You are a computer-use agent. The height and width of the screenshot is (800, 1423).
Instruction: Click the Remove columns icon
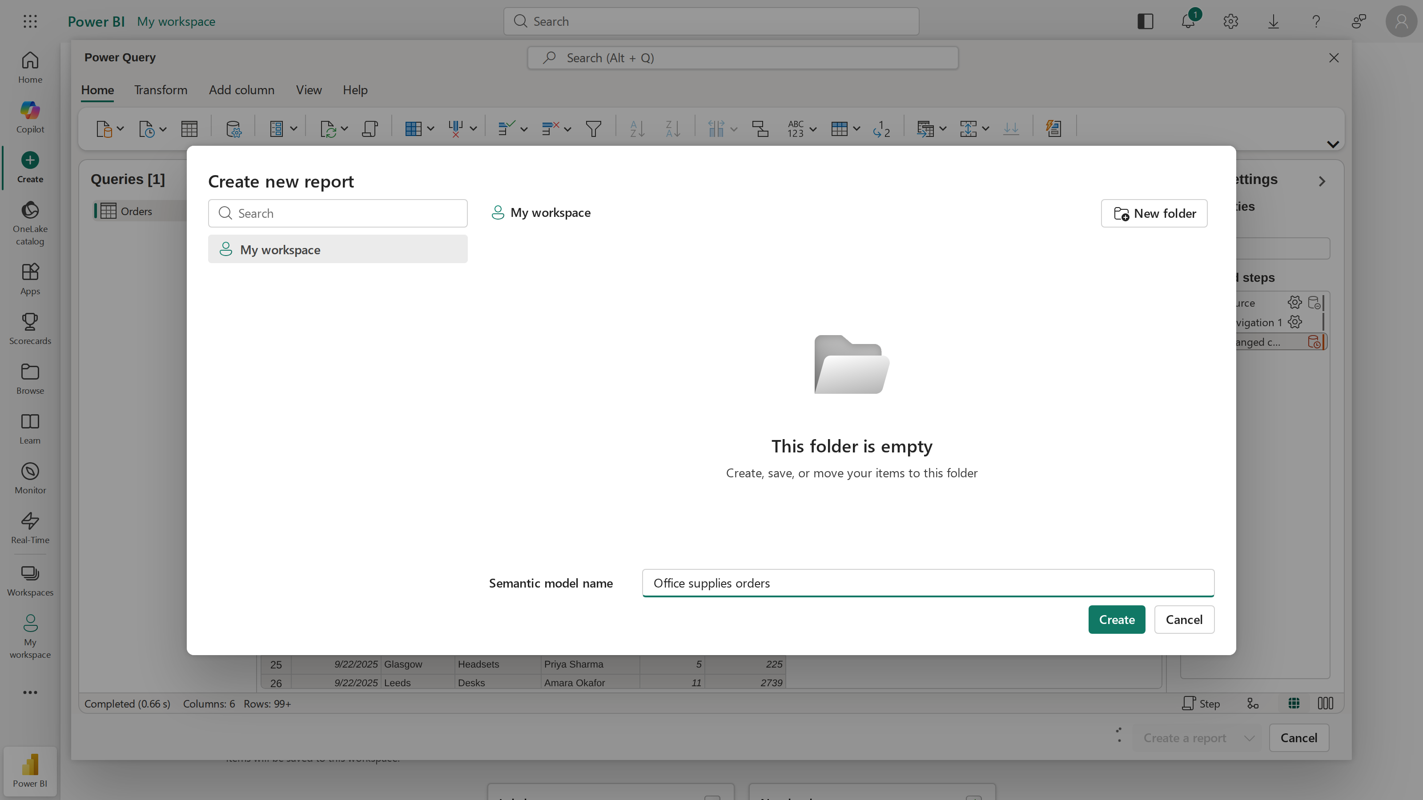click(455, 128)
